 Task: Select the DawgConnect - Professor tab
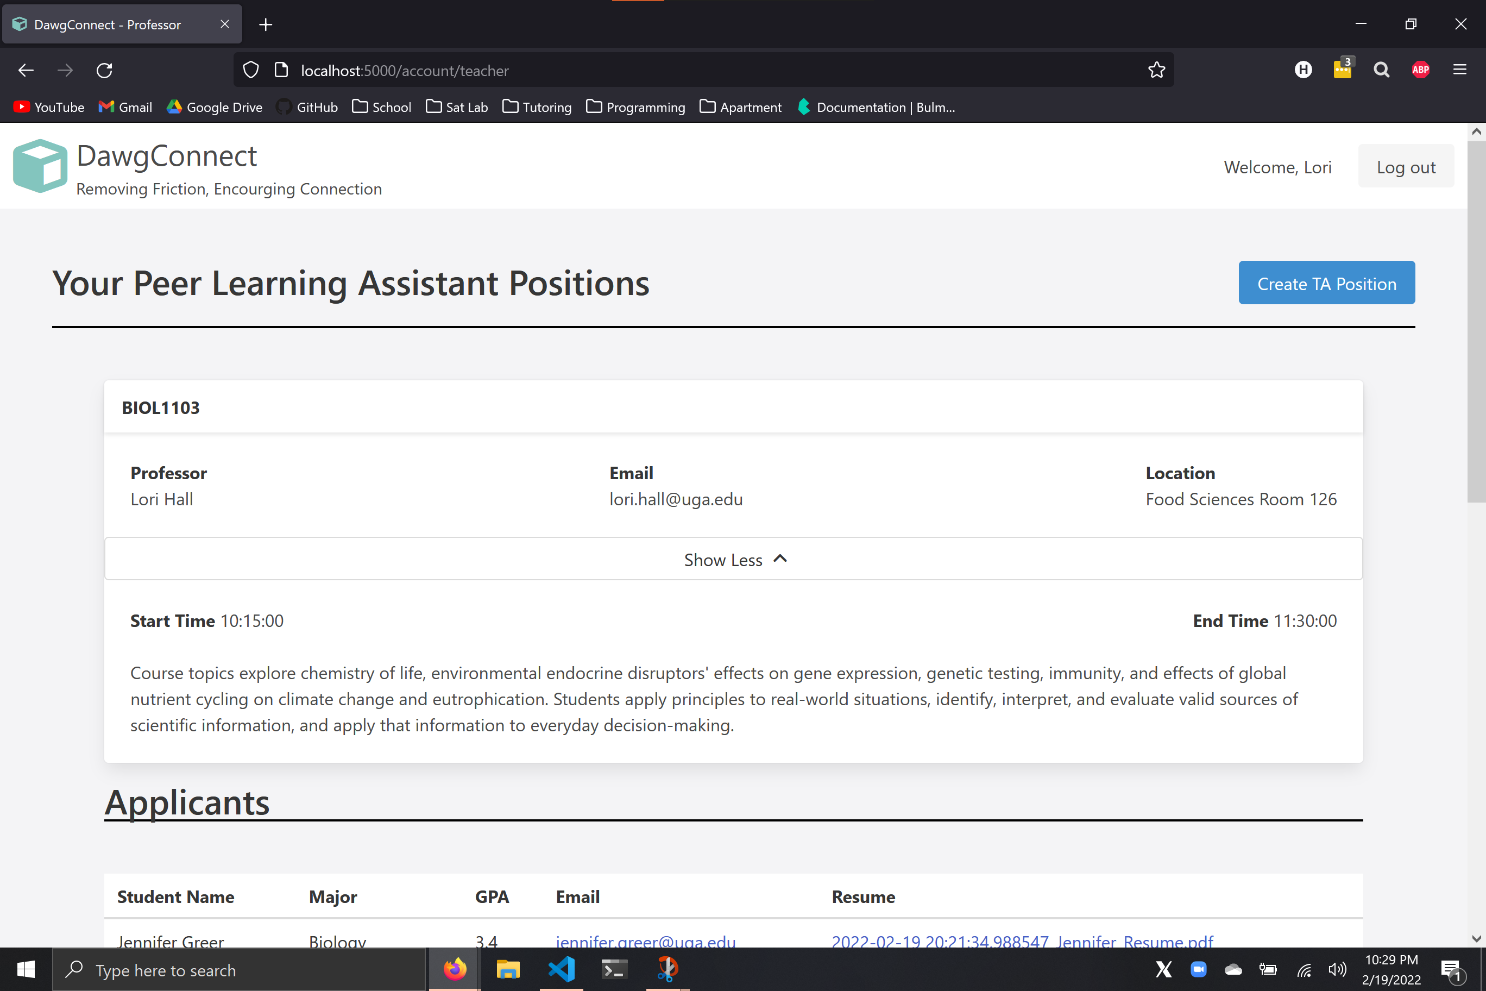point(108,24)
